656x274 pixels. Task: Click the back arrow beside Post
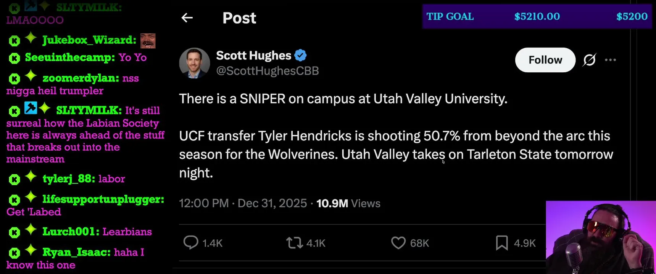[x=187, y=18]
